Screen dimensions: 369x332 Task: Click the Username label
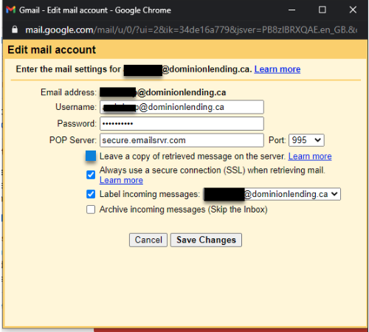click(x=76, y=107)
